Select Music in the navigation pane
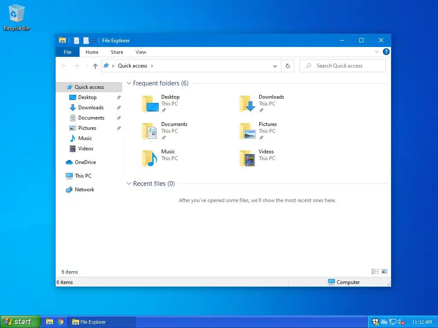The height and width of the screenshot is (328, 438). click(85, 138)
